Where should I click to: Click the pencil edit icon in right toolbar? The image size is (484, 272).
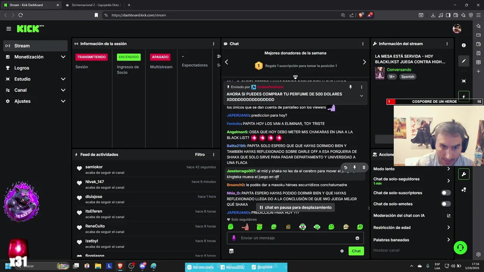point(464,61)
